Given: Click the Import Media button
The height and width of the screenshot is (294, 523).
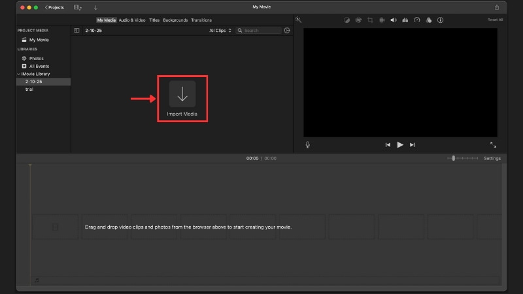Looking at the screenshot, I should pos(182,99).
